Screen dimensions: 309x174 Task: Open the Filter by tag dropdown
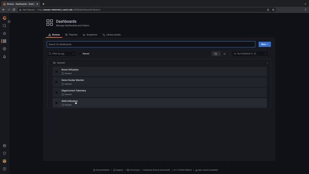[61, 54]
